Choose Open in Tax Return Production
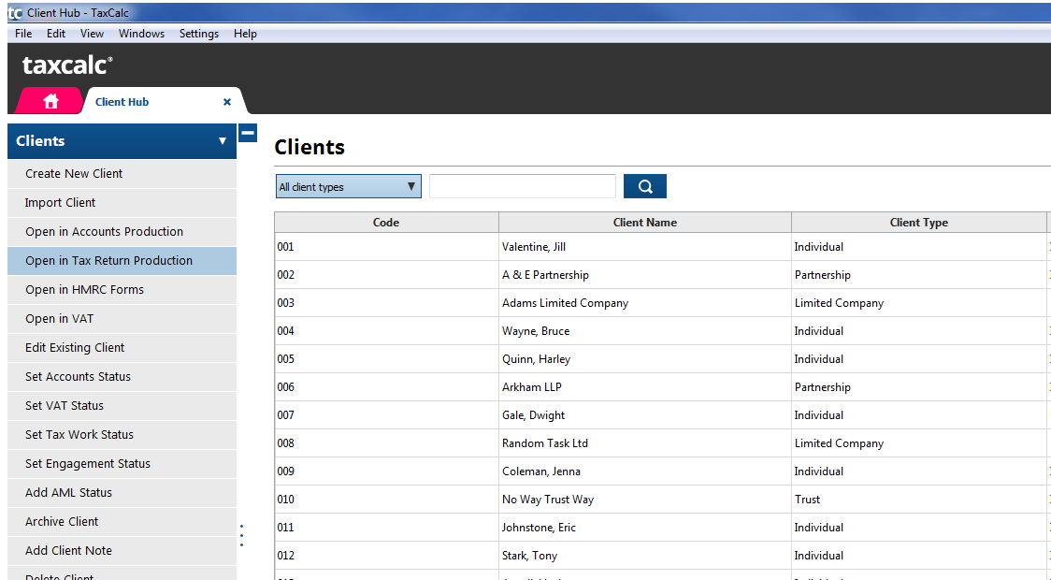 pyautogui.click(x=122, y=261)
